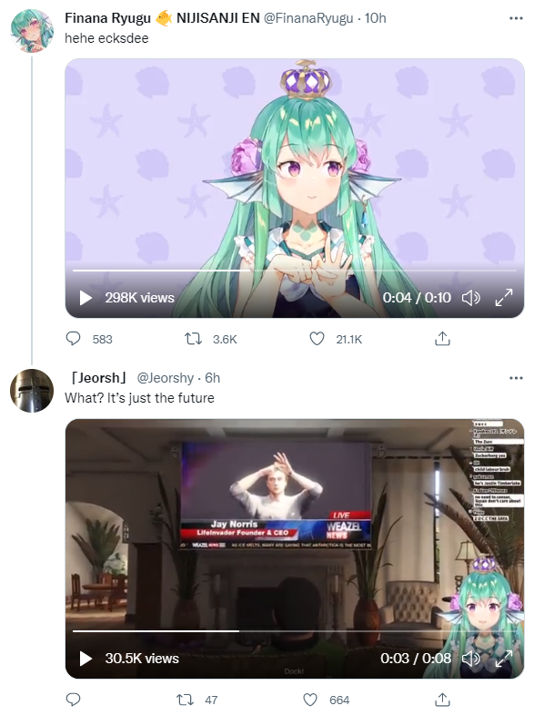This screenshot has width=534, height=716.
Task: Toggle sound on Jeorsh's video
Action: coord(470,659)
